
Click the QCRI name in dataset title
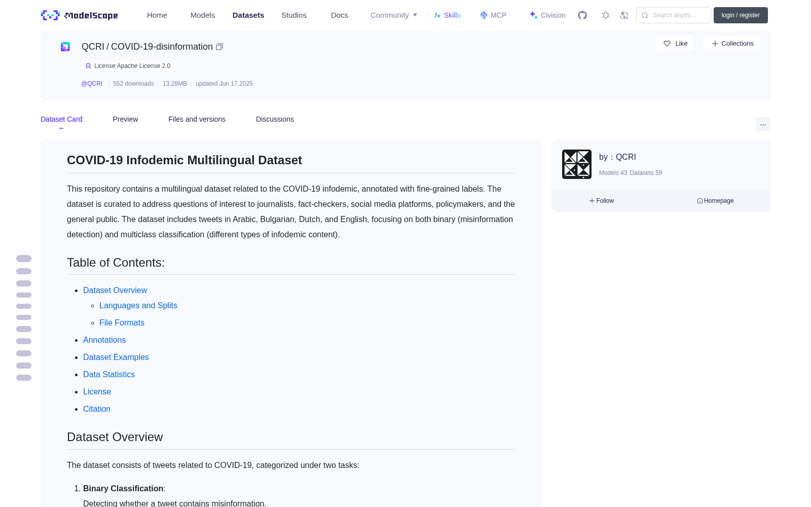click(x=93, y=47)
